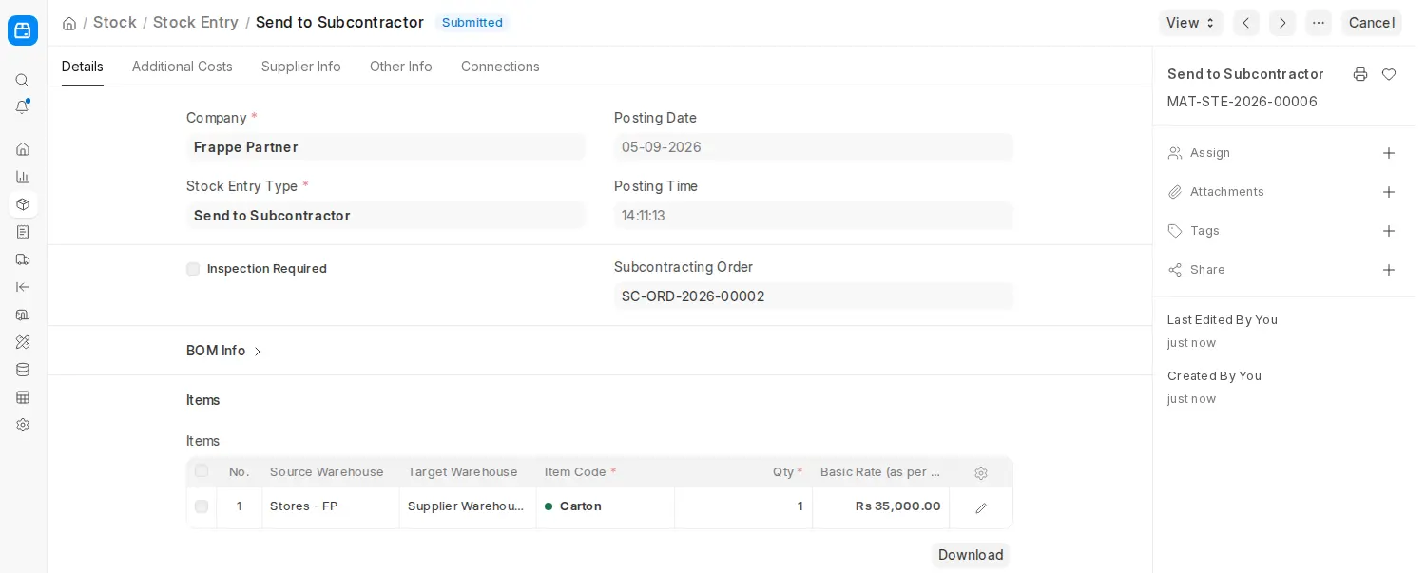Viewport: 1426px width, 573px height.
Task: Add an assignee with the Assign plus
Action: click(x=1389, y=153)
